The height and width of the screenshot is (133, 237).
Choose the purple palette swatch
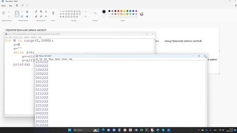click(x=136, y=11)
